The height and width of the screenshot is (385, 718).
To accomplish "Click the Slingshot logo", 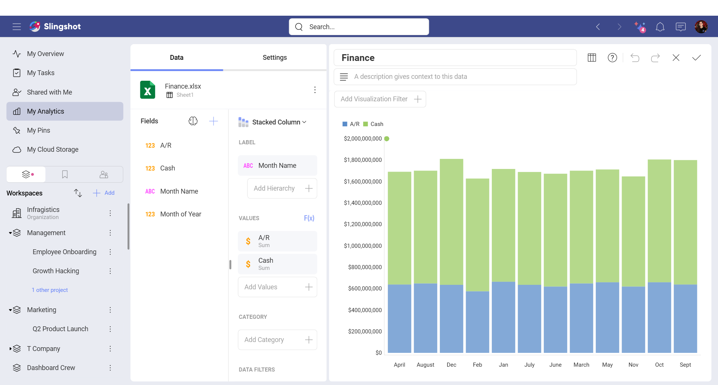I will pos(55,27).
